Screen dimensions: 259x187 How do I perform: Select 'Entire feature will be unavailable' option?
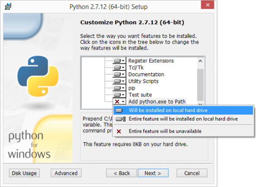(164, 131)
